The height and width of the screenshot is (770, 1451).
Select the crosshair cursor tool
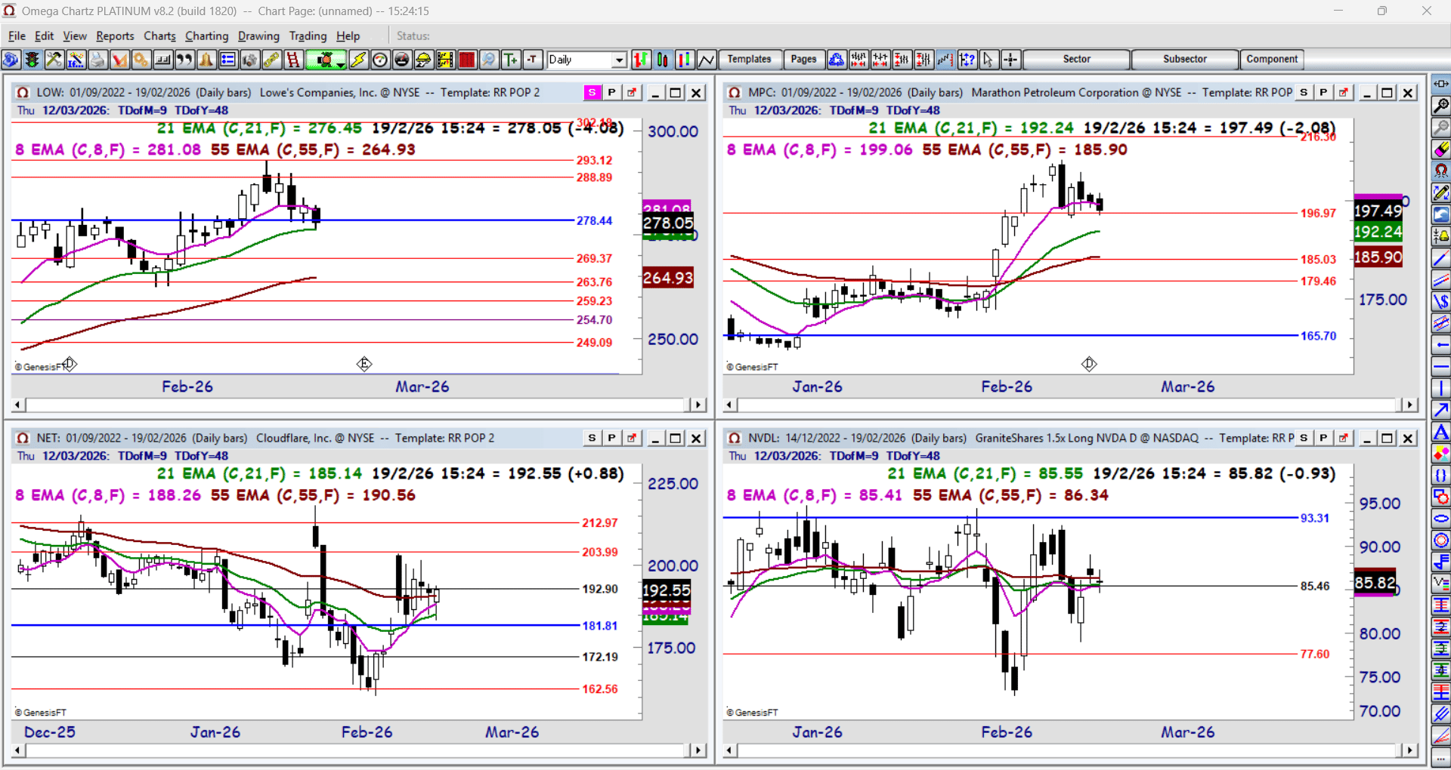1010,60
